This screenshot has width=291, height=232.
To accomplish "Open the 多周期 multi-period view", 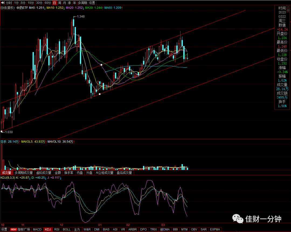I will coord(82,3).
